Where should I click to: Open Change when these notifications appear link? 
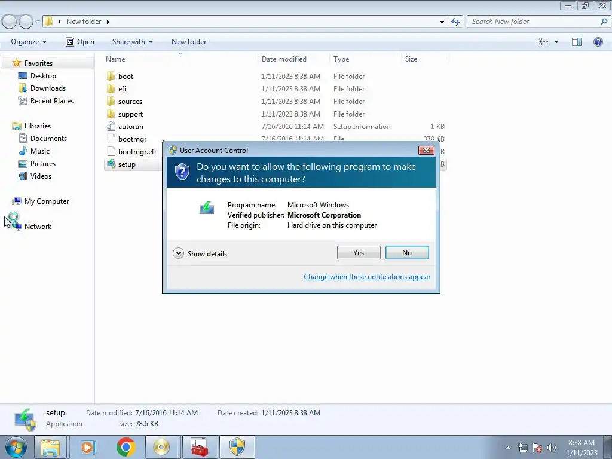tap(367, 276)
